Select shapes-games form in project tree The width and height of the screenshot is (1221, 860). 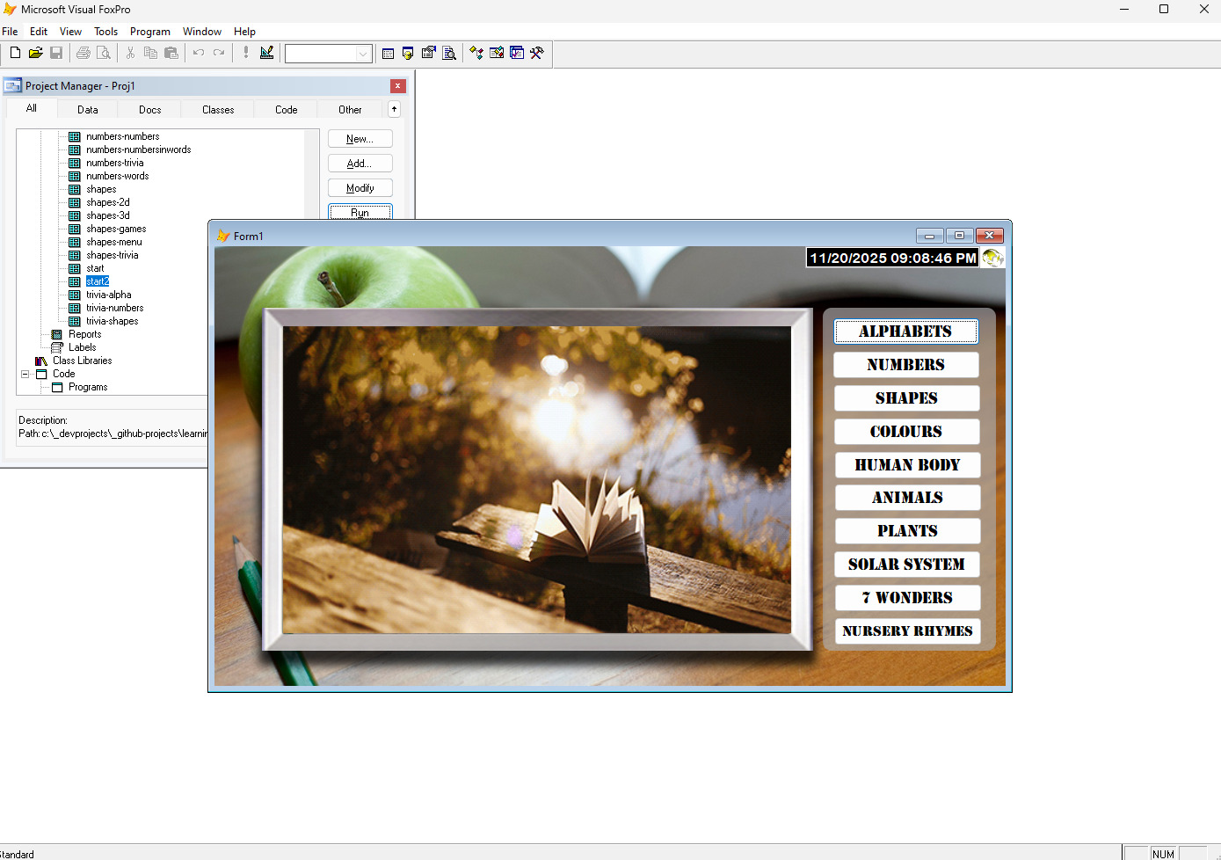[116, 229]
